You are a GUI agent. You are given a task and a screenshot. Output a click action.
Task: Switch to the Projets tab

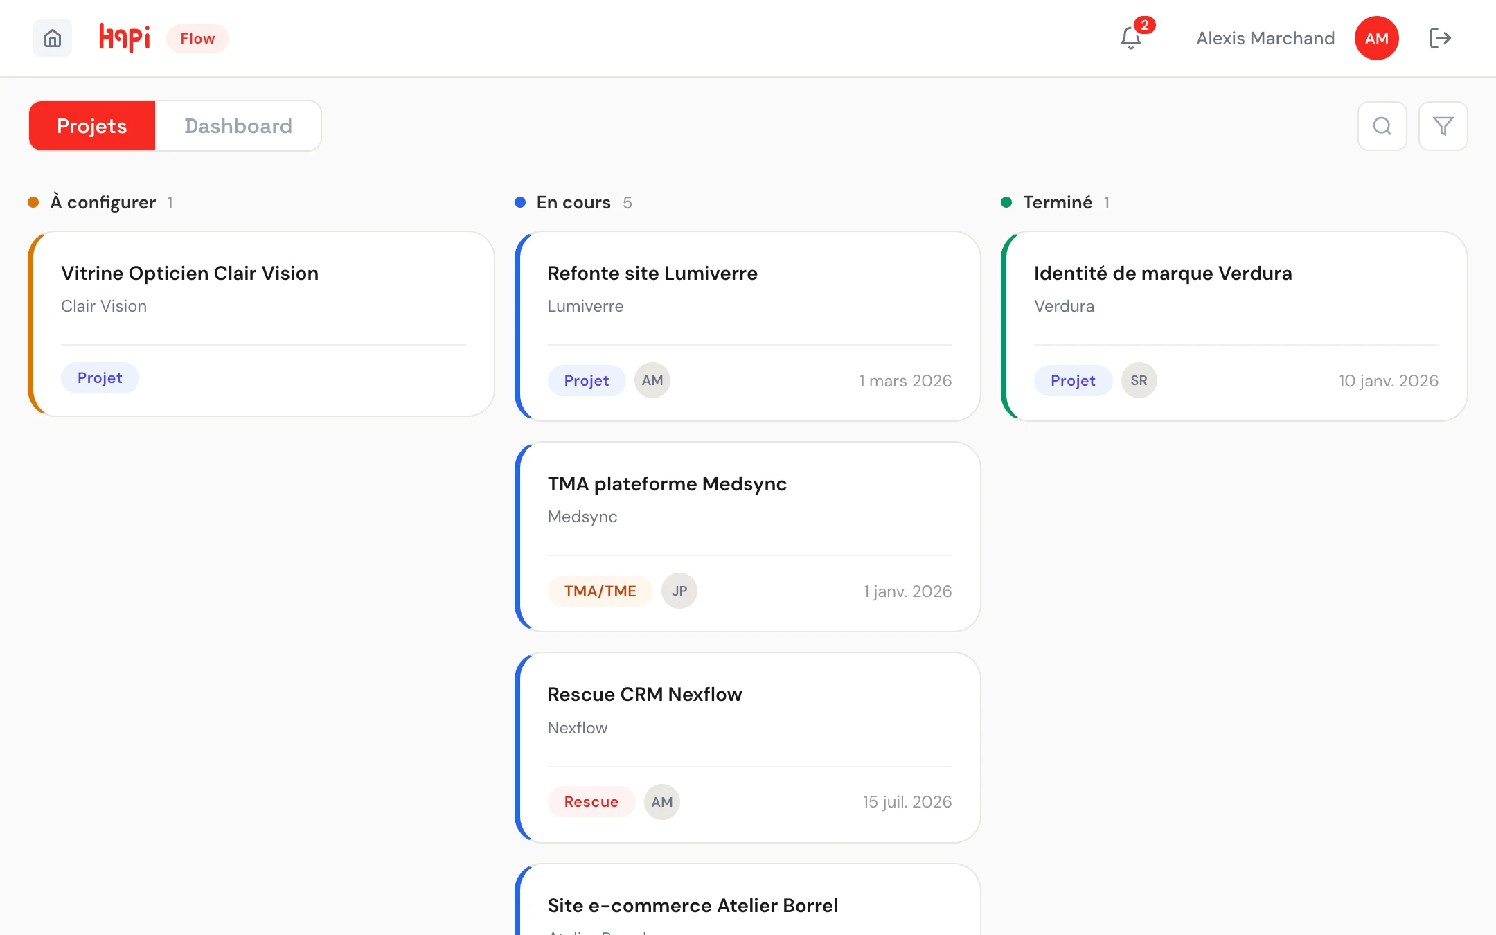[92, 126]
